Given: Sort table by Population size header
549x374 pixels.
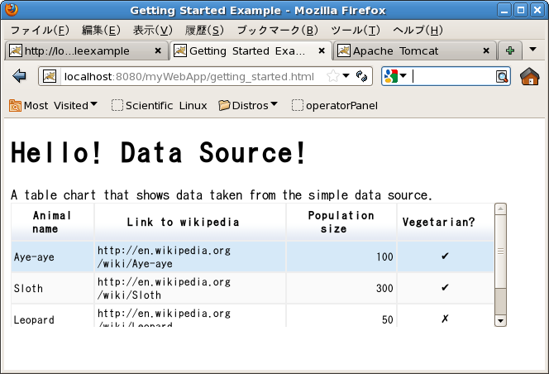Looking at the screenshot, I should [341, 222].
